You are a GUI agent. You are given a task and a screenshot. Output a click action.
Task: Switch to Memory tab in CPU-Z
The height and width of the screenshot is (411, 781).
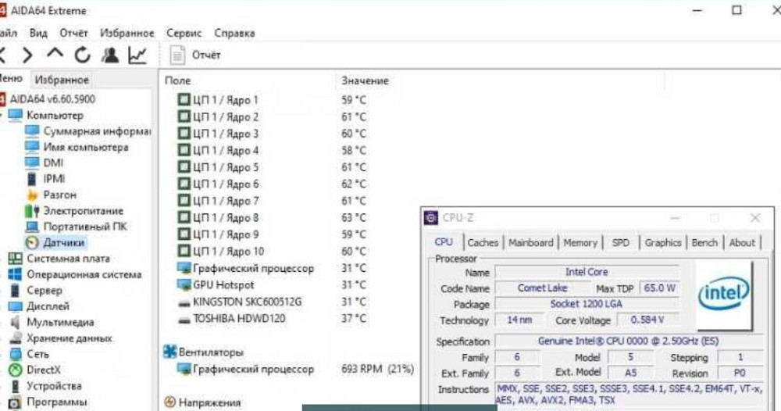tap(580, 242)
